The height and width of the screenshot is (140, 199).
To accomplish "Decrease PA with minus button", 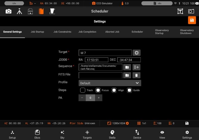I will point(82,98).
